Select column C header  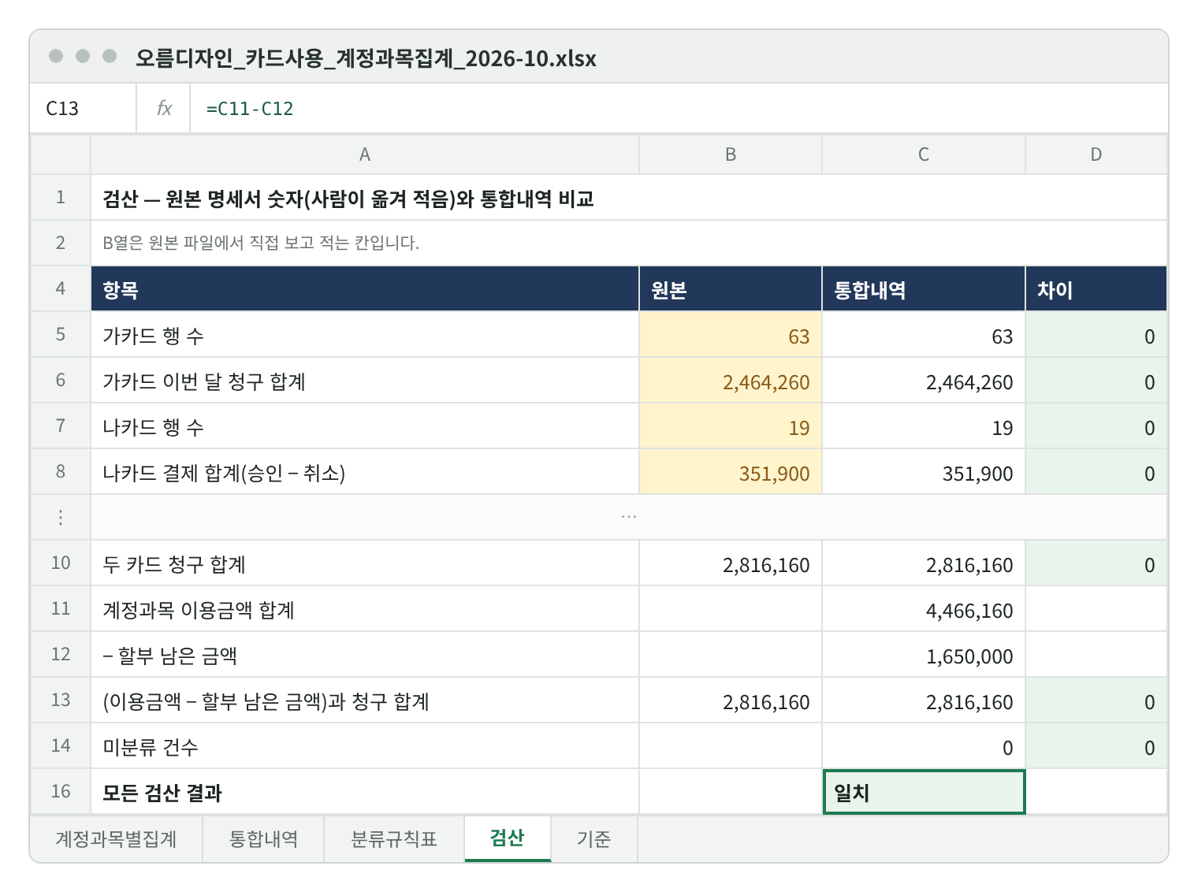click(x=924, y=154)
